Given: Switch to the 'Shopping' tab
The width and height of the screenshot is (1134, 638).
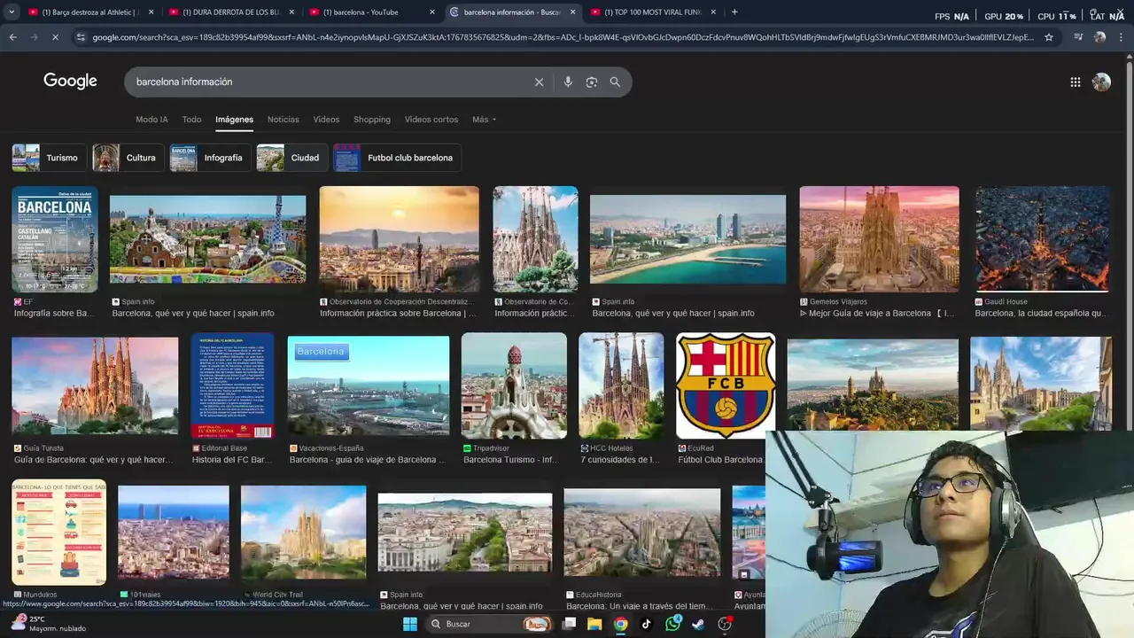Looking at the screenshot, I should pos(372,120).
